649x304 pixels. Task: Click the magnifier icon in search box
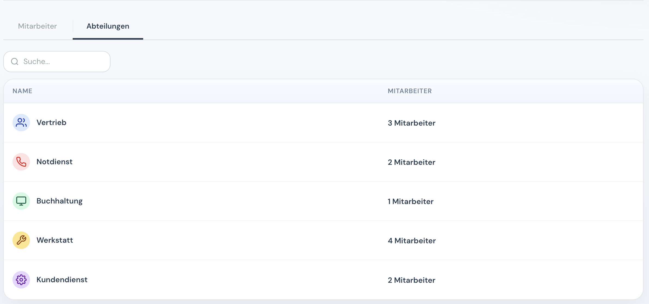(x=15, y=62)
